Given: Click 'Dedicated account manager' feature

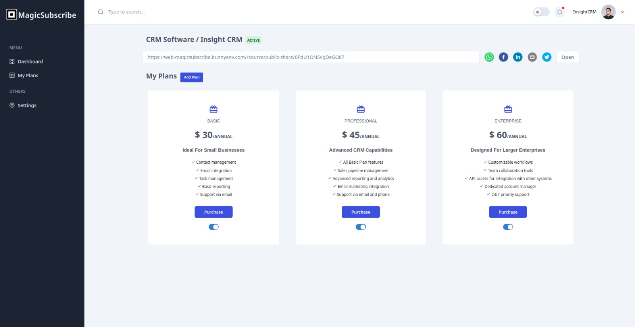Looking at the screenshot, I should [x=510, y=186].
